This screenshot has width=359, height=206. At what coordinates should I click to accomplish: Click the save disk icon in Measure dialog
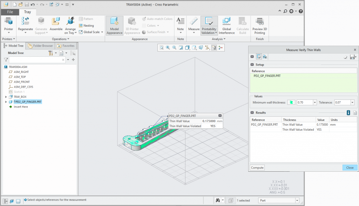(x=352, y=57)
